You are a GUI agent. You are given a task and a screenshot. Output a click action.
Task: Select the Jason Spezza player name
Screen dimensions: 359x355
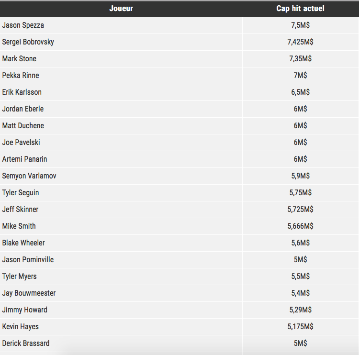(x=23, y=25)
